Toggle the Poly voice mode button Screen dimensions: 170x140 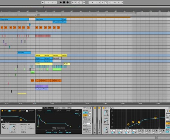85,115
